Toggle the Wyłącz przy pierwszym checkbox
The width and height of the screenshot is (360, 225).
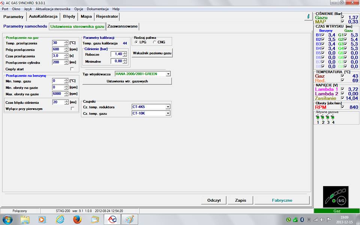click(72, 109)
